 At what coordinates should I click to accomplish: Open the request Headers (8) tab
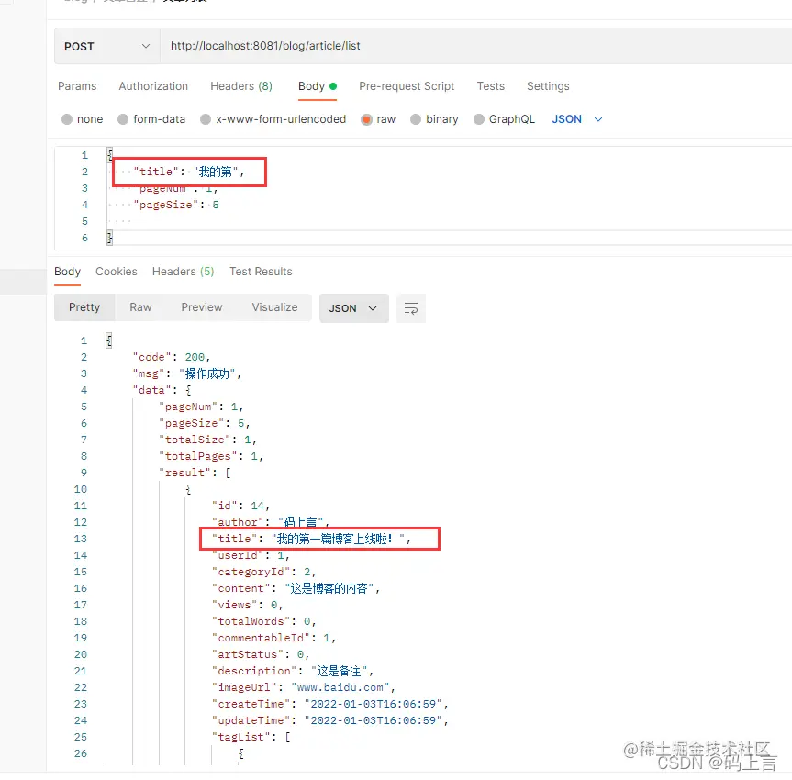(x=241, y=86)
